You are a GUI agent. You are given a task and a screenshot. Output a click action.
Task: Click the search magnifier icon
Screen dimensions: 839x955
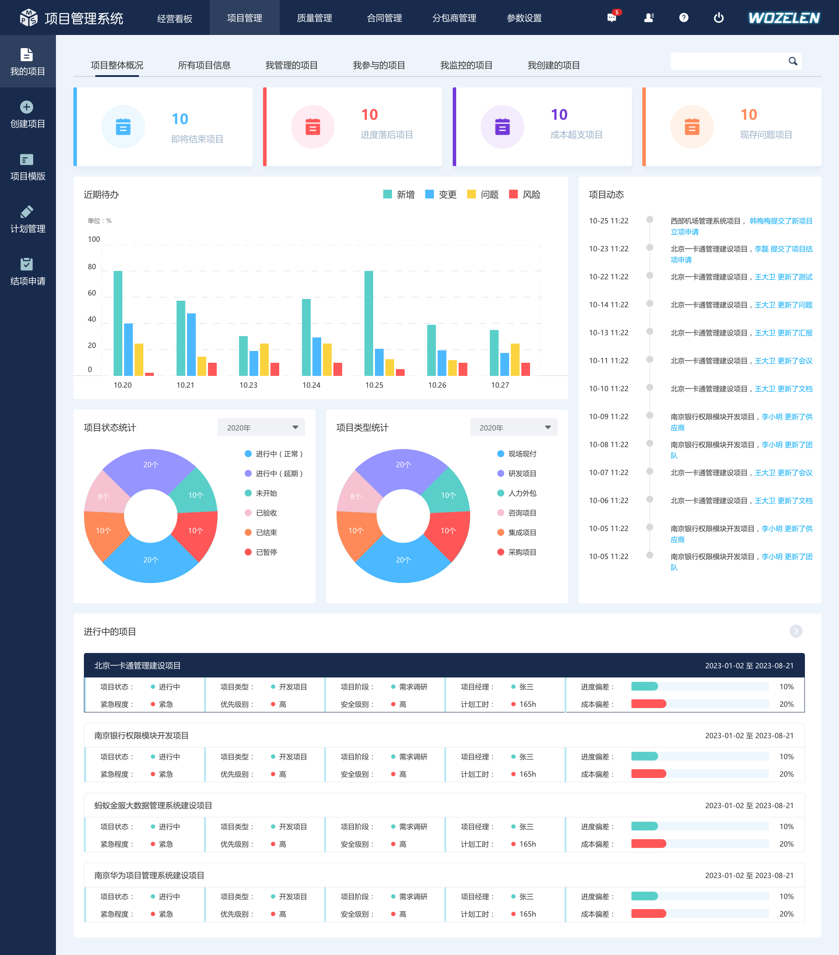click(x=793, y=61)
